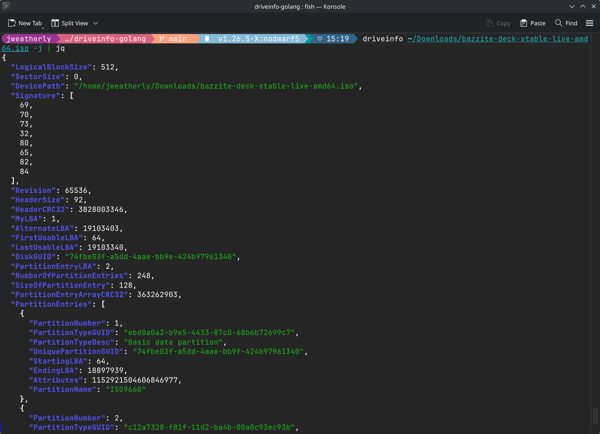Click the "LogicalBlockSize" key
600x434 pixels.
click(51, 67)
